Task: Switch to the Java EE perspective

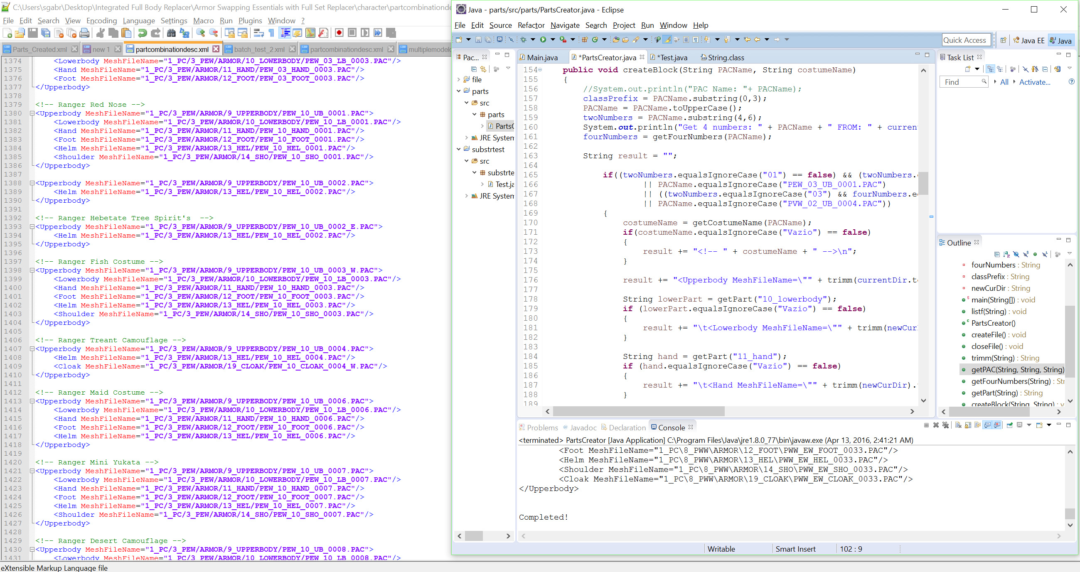Action: click(1028, 40)
